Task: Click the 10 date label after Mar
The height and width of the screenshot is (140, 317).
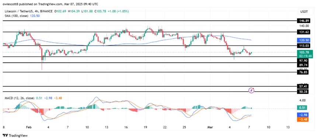Action: [268, 127]
